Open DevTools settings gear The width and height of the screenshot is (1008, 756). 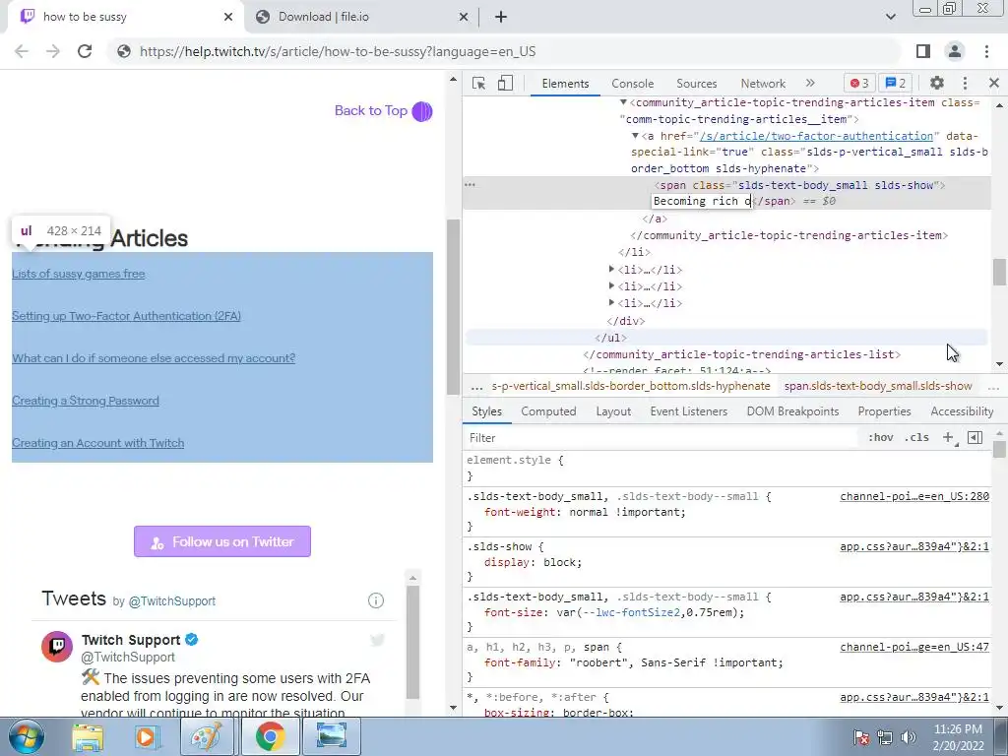[x=937, y=83]
